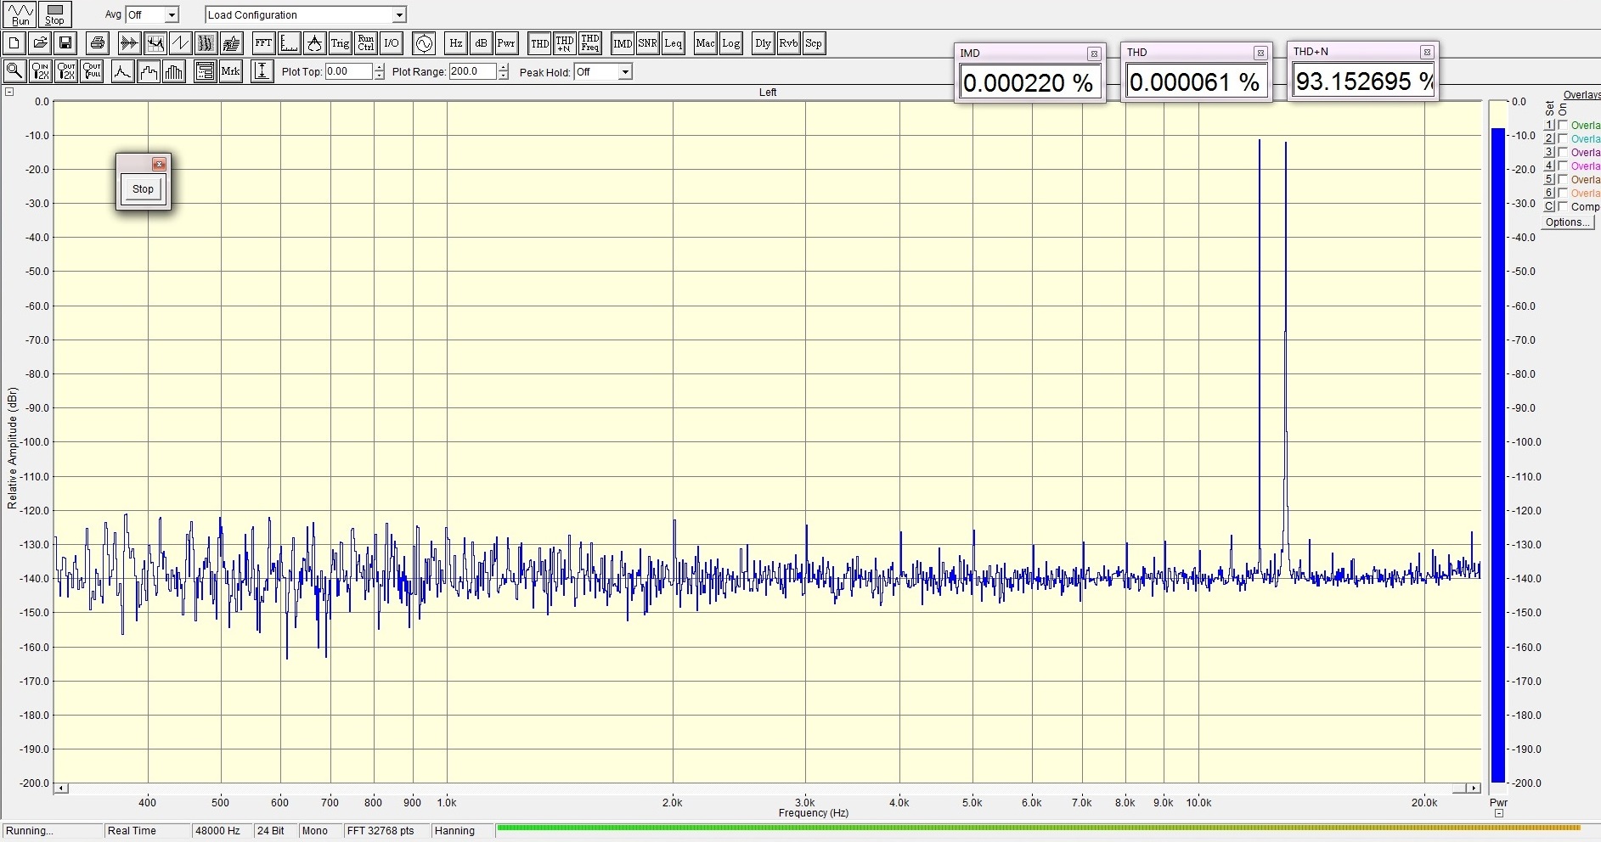
Task: Click the amplitude auto-scale icon
Action: [x=262, y=71]
